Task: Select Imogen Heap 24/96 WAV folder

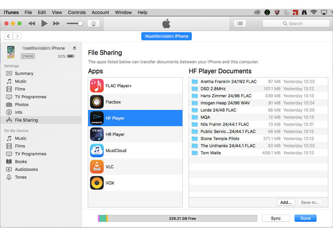Action: click(x=258, y=103)
